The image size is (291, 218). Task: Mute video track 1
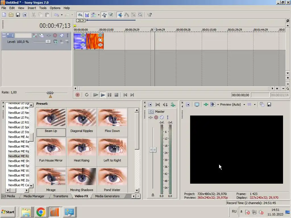(x=62, y=35)
